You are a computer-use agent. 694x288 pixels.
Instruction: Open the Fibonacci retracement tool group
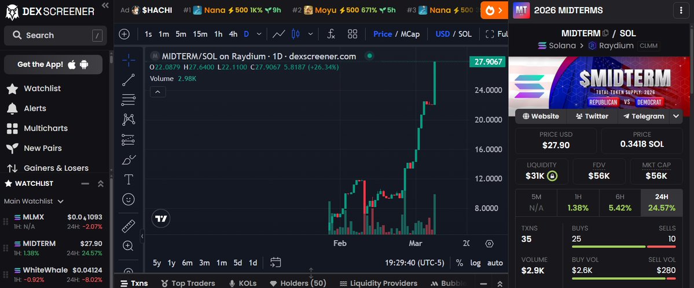point(128,100)
